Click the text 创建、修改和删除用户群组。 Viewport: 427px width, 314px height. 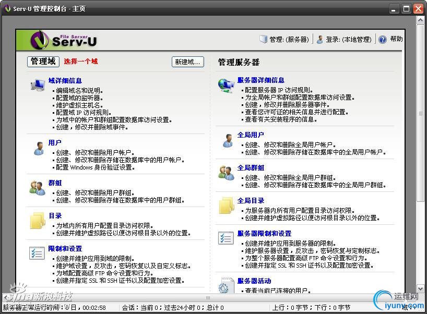(95, 193)
